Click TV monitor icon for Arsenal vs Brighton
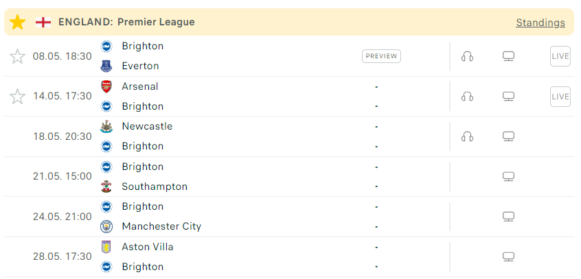Image resolution: width=581 pixels, height=279 pixels. (508, 97)
